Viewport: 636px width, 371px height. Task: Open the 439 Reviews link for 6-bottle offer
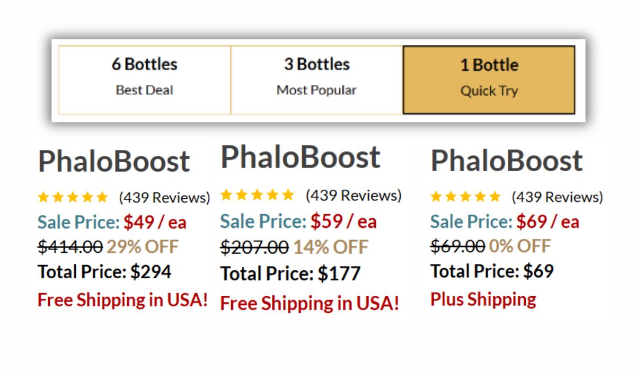coord(164,198)
